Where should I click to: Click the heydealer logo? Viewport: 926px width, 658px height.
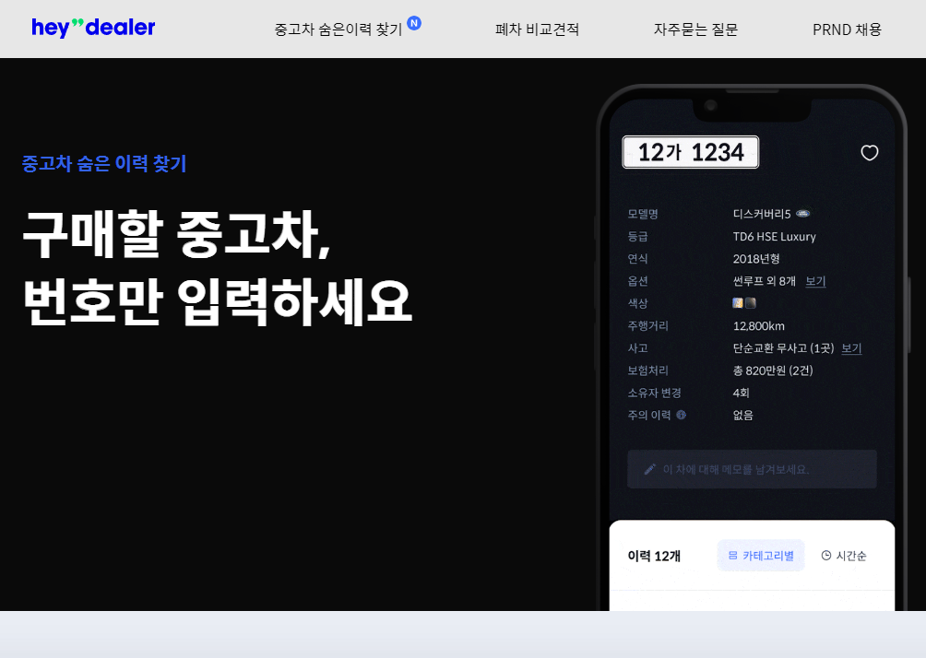click(x=92, y=28)
